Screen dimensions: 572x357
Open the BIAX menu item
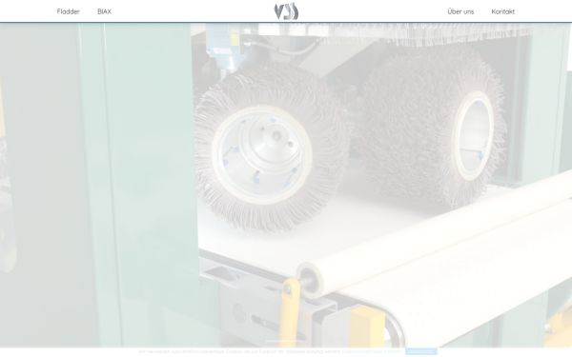[104, 11]
